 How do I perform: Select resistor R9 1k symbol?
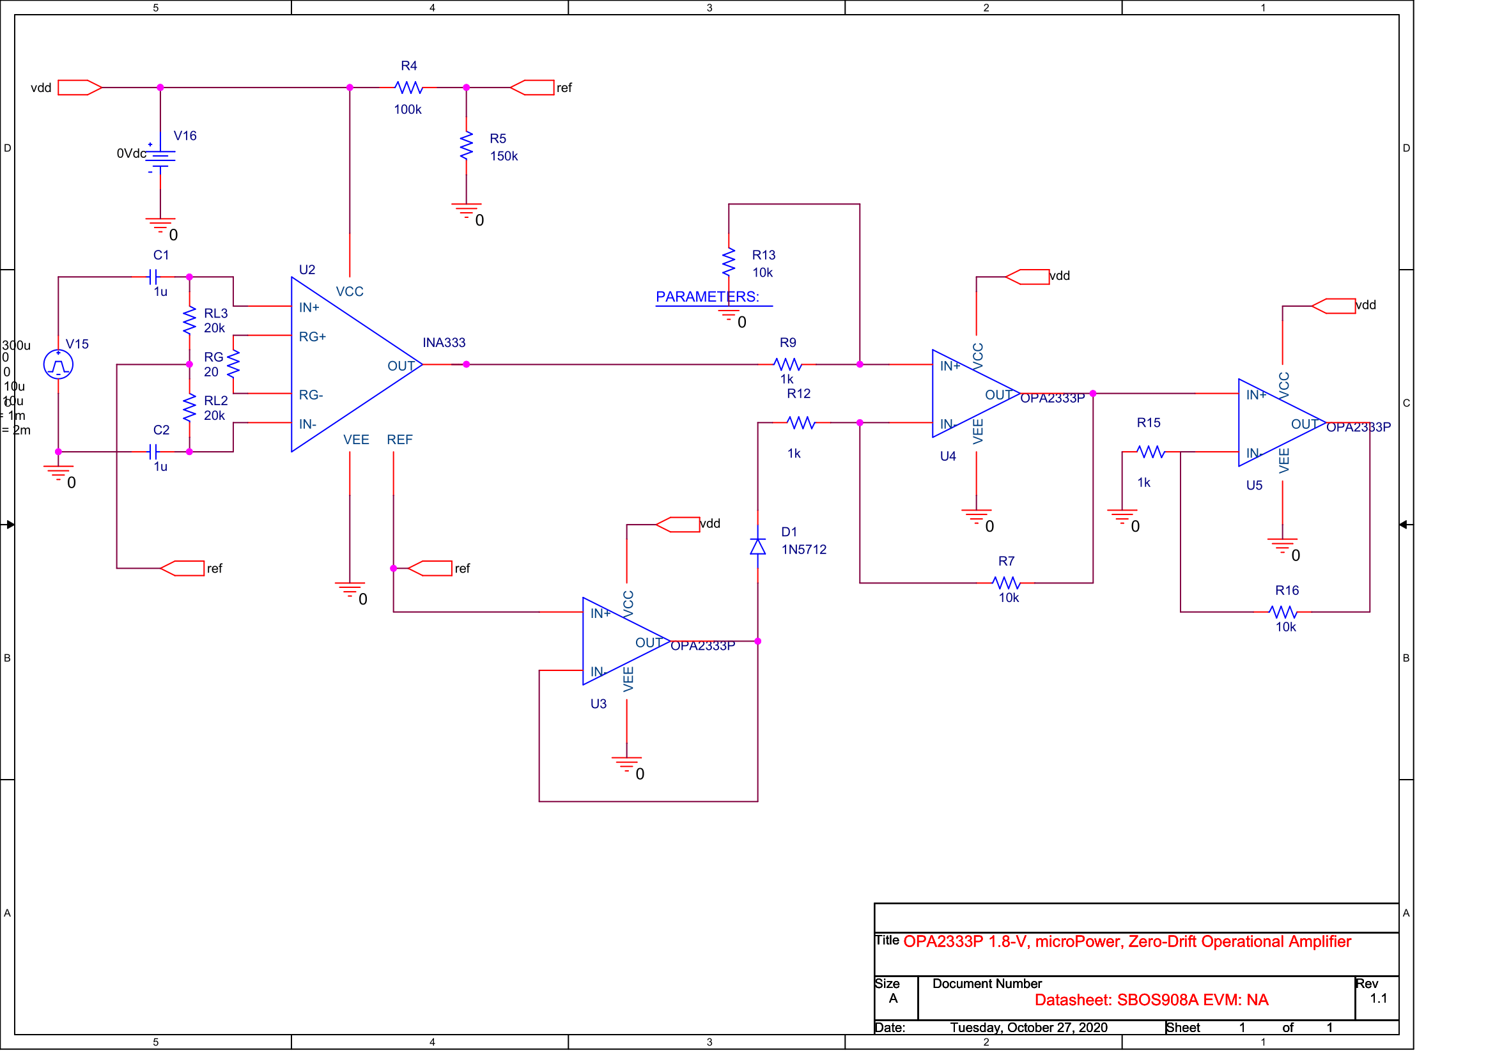pos(787,364)
